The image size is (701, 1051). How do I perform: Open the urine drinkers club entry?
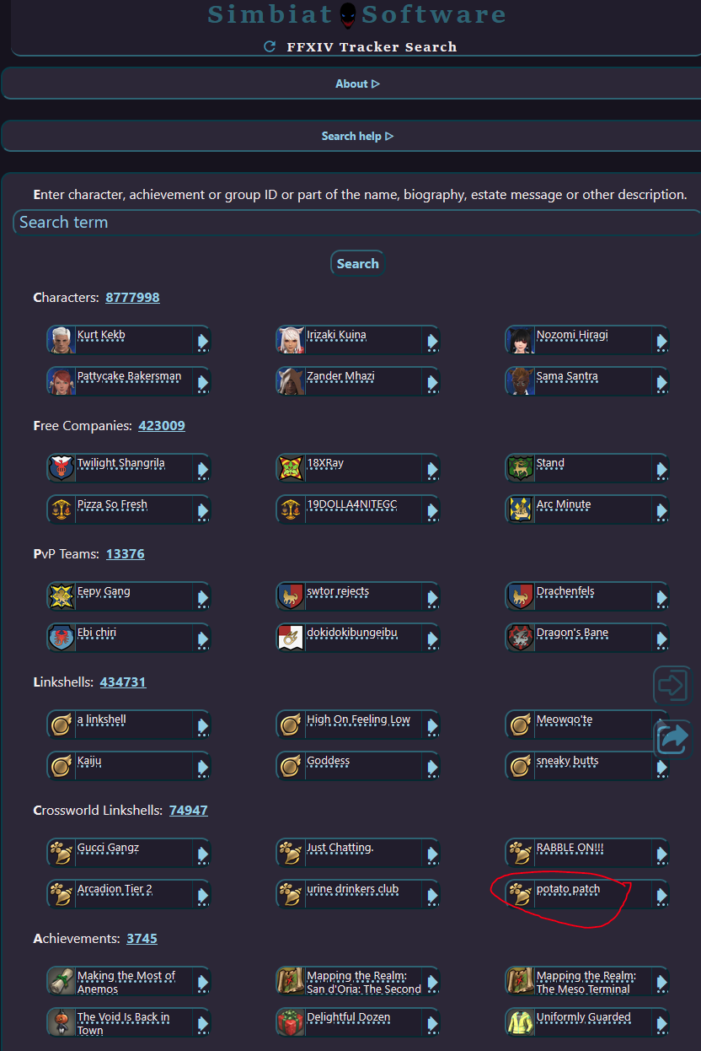(x=352, y=889)
